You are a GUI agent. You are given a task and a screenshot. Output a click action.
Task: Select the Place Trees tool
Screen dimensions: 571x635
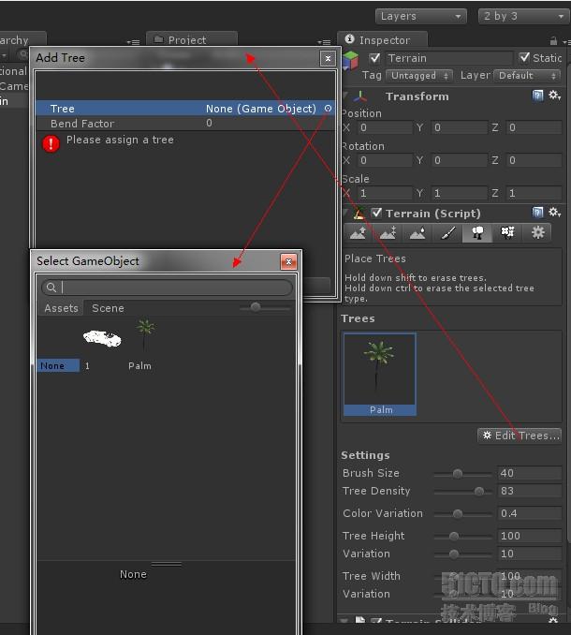click(477, 232)
